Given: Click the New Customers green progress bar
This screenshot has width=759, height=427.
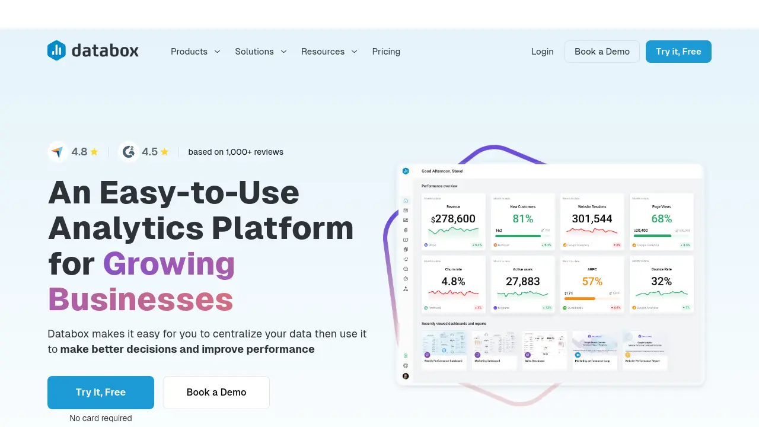Looking at the screenshot, I should [518, 235].
